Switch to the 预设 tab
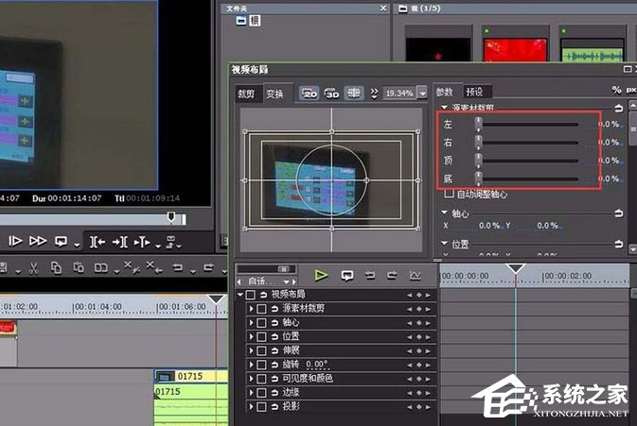The width and height of the screenshot is (637, 426). [475, 92]
